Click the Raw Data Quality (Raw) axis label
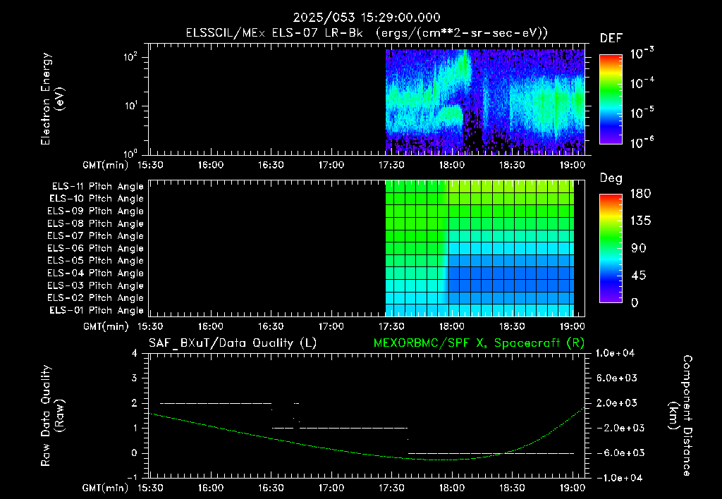The image size is (722, 499). click(52, 416)
